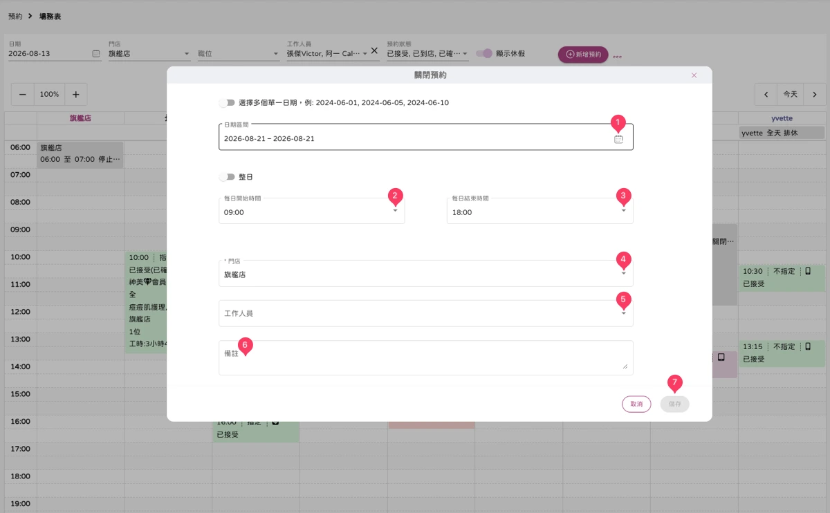
Task: Expand the 每日開始時間 dropdown
Action: pyautogui.click(x=396, y=211)
